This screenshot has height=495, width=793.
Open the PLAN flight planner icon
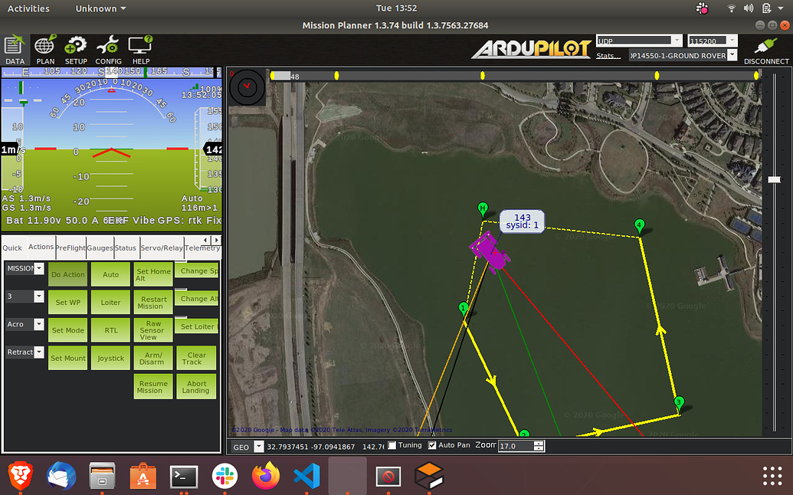pos(45,48)
